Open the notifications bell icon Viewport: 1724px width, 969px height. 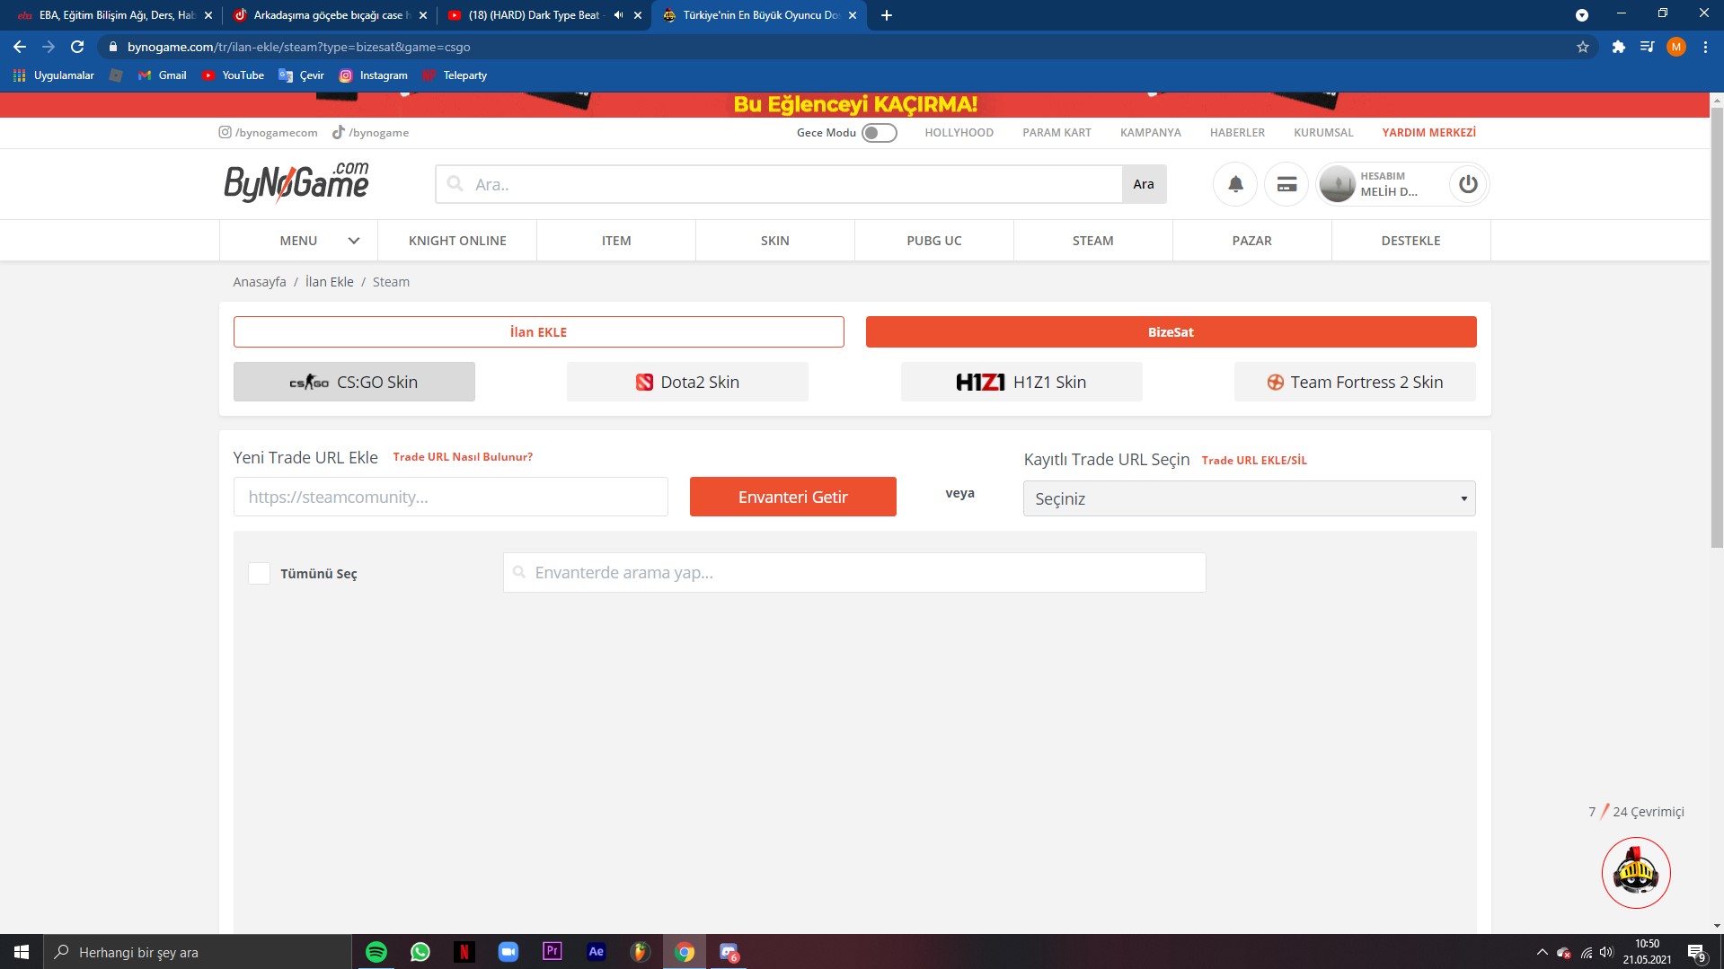click(x=1235, y=184)
